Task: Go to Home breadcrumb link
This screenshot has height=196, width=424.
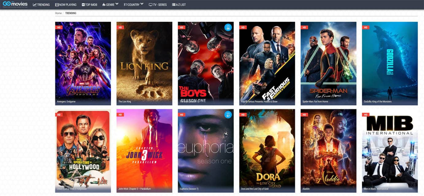Action: [x=58, y=13]
